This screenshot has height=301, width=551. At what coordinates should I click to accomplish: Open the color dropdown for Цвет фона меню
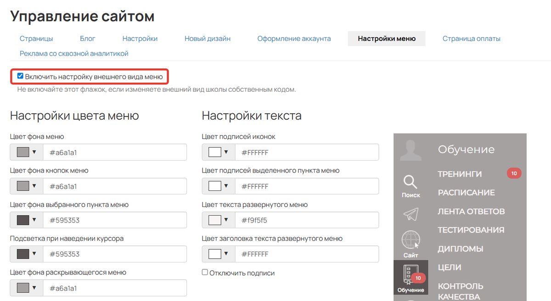tap(27, 152)
